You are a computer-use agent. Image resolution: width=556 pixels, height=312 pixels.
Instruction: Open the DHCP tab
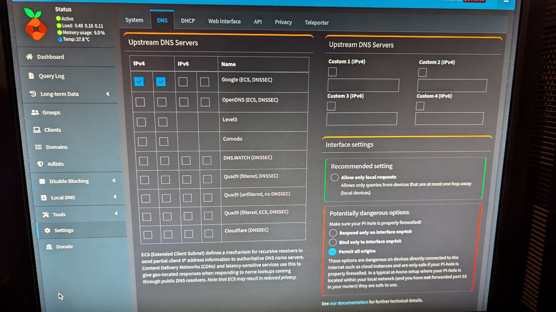coord(188,21)
